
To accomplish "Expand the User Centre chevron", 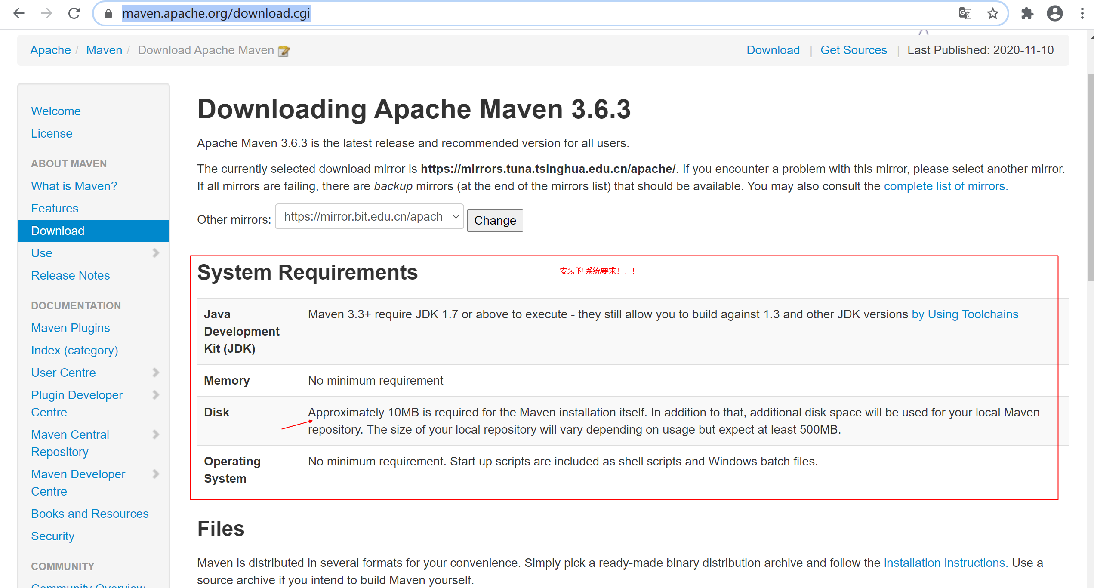I will [x=156, y=373].
